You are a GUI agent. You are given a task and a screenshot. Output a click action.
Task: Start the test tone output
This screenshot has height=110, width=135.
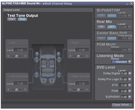11,19
